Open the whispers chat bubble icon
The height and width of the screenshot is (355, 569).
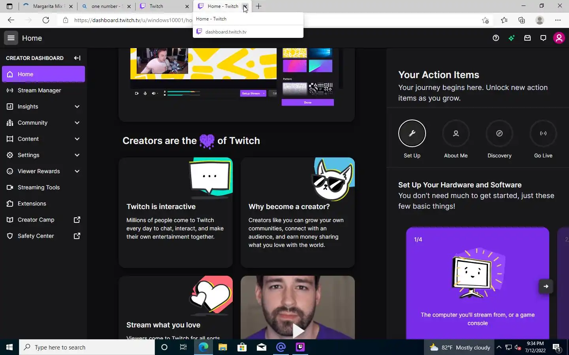point(543,38)
